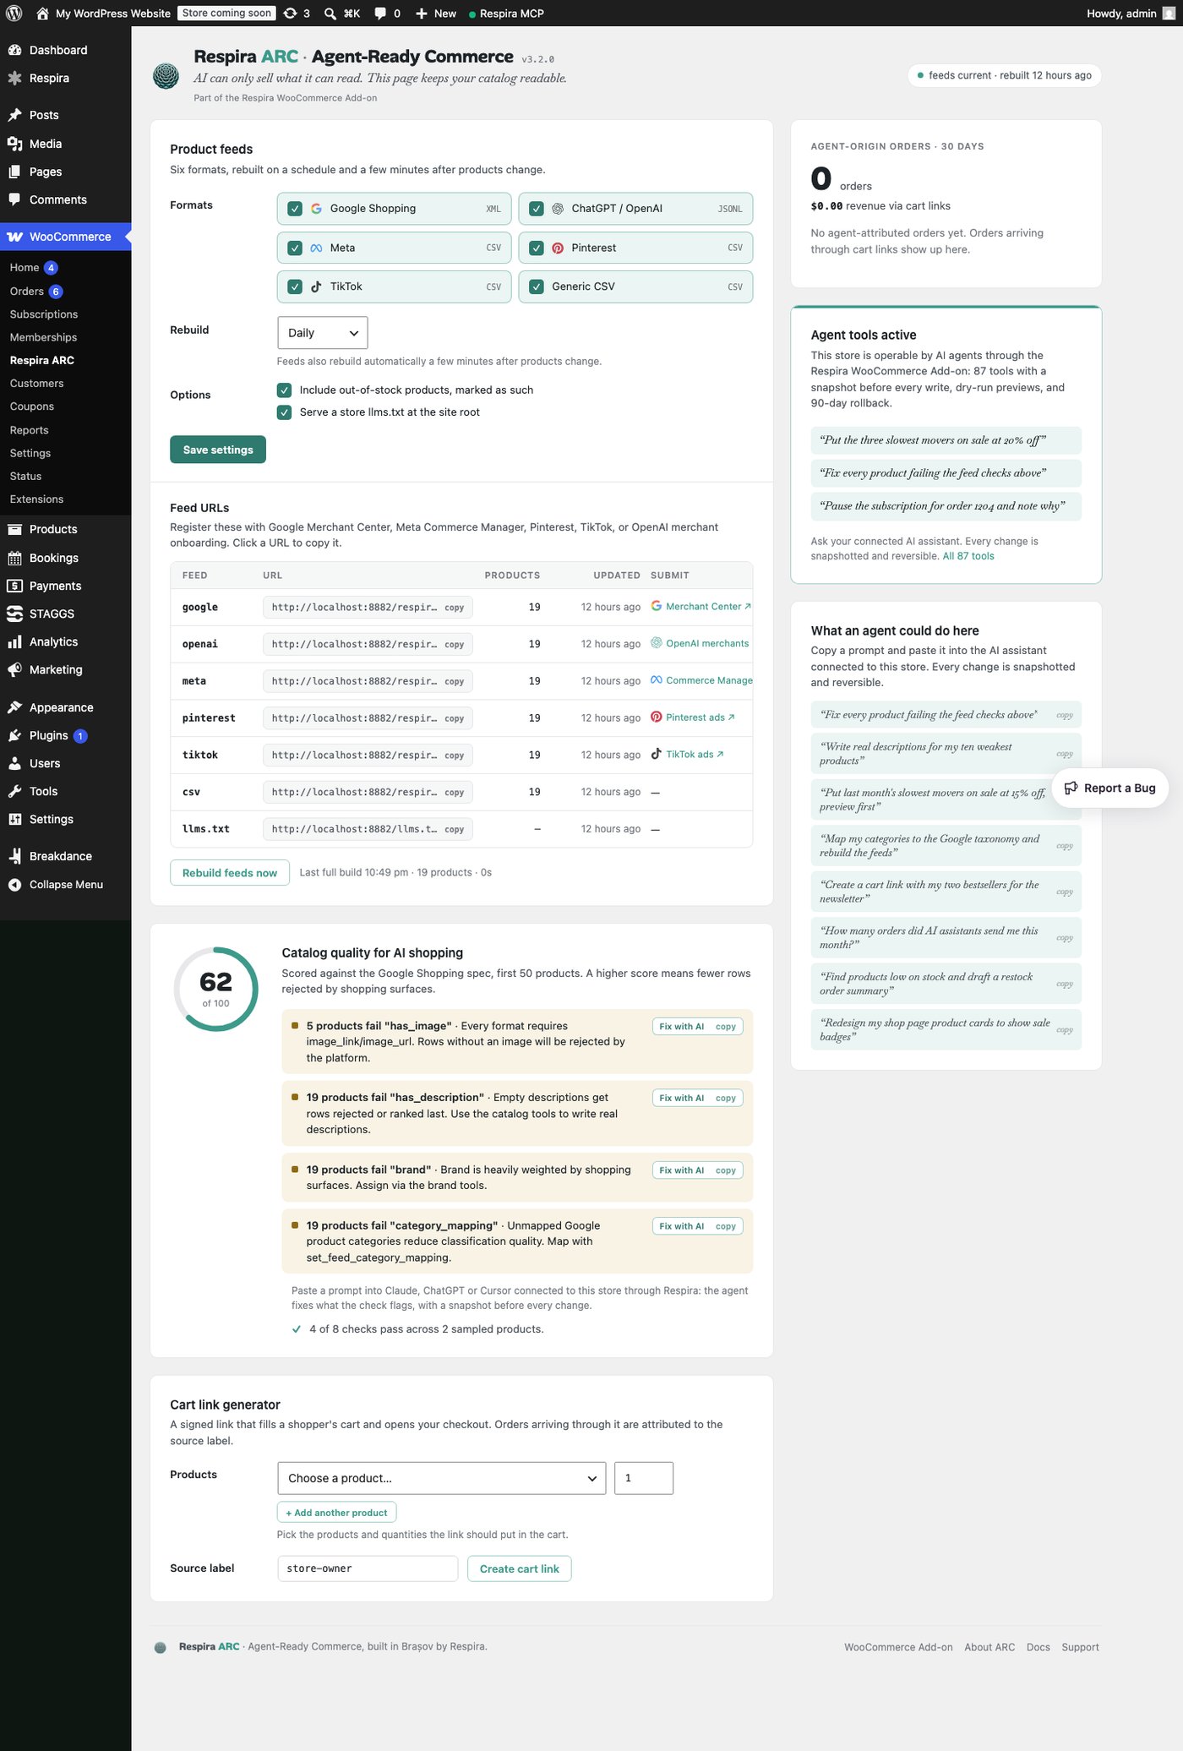The height and width of the screenshot is (1751, 1183).
Task: Open the New menu in admin bar
Action: tap(436, 13)
